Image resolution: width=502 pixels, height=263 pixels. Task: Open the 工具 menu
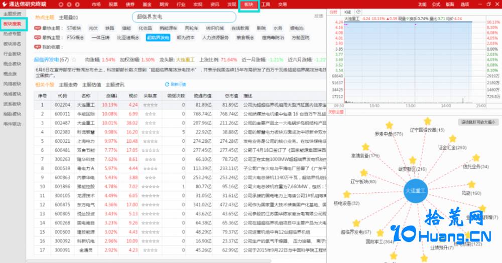(266, 5)
